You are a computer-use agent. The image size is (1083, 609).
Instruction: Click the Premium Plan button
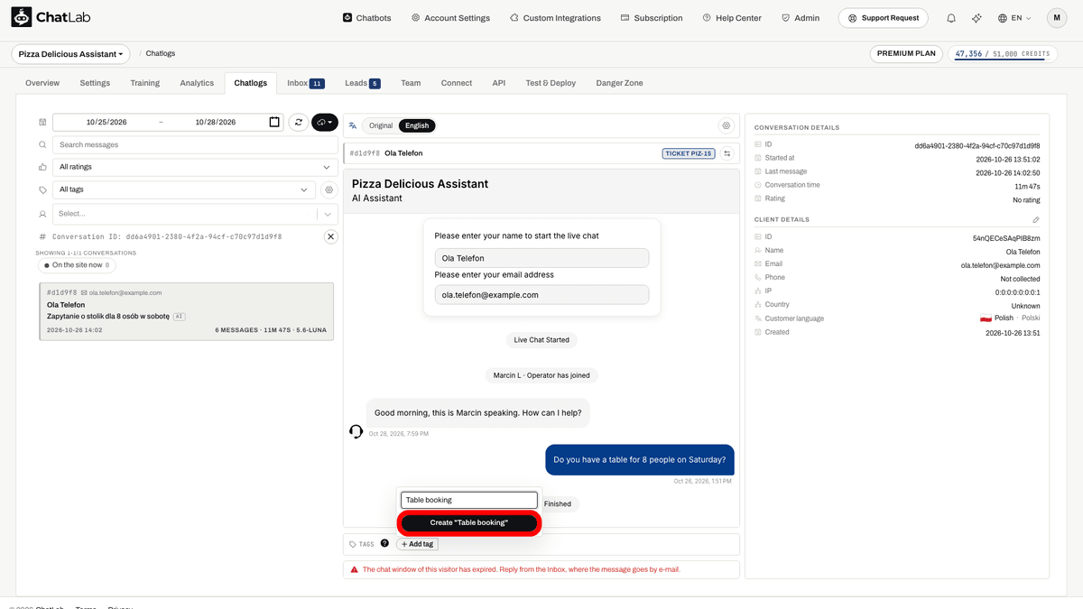(x=906, y=54)
